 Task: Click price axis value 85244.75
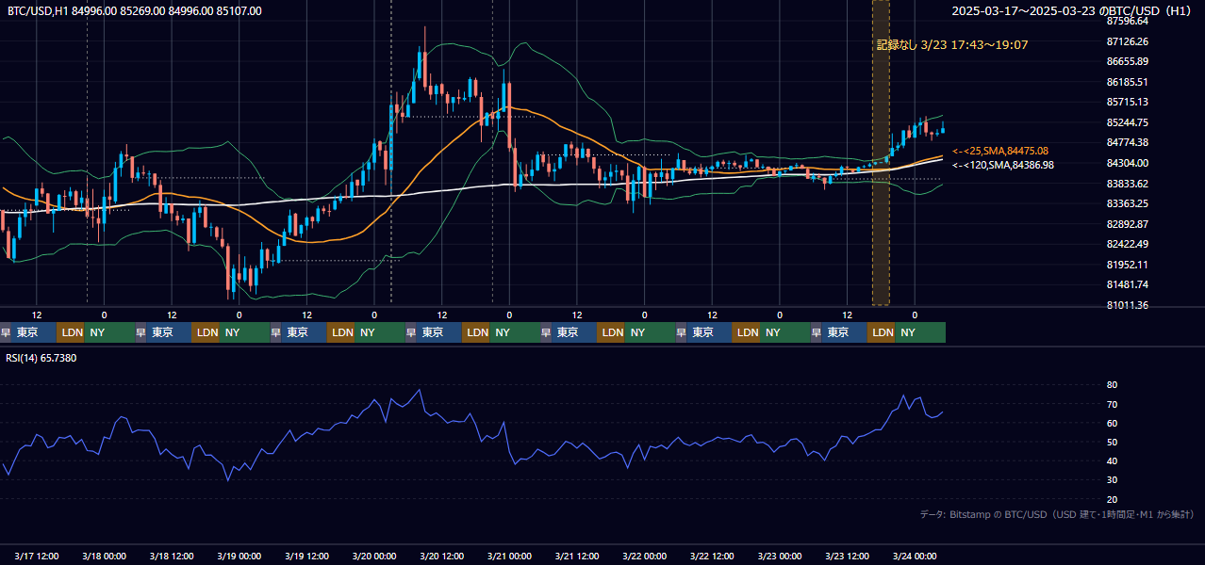[x=1128, y=122]
